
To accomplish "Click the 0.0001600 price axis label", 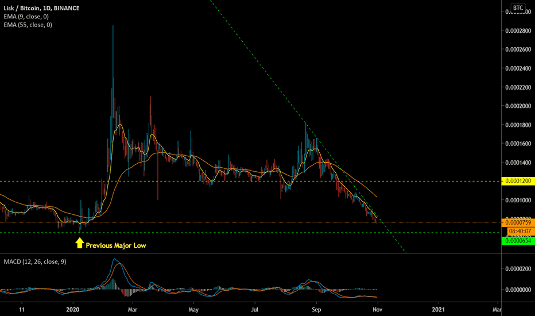I will tap(518, 144).
